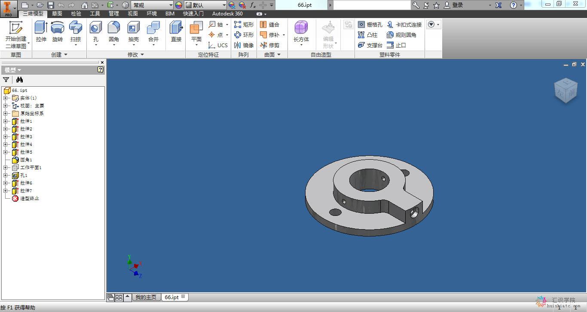Open the appearance dropdown showing 默认
The image size is (587, 312).
coord(205,5)
